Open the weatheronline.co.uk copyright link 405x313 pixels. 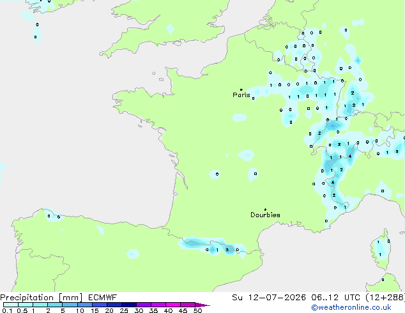(x=351, y=307)
